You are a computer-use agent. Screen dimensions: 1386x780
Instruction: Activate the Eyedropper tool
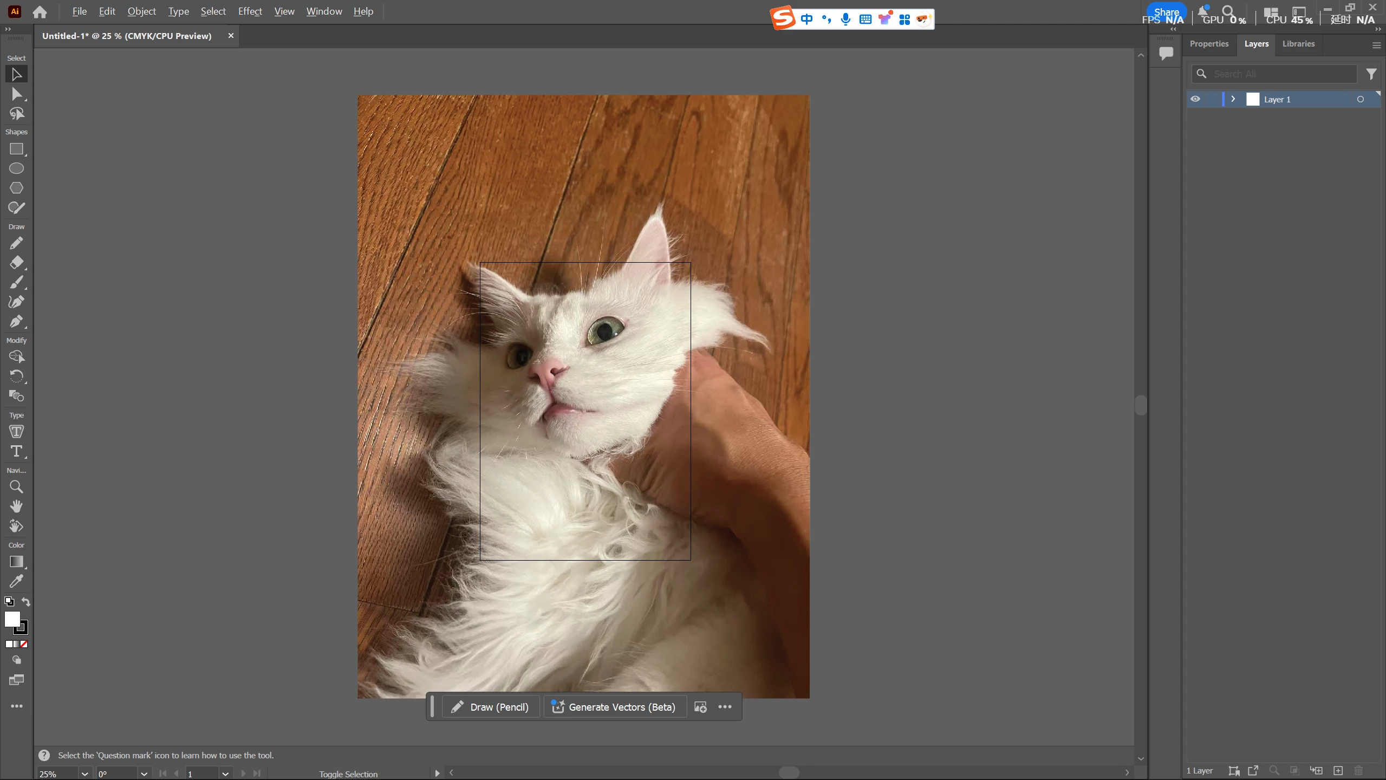pos(16,581)
